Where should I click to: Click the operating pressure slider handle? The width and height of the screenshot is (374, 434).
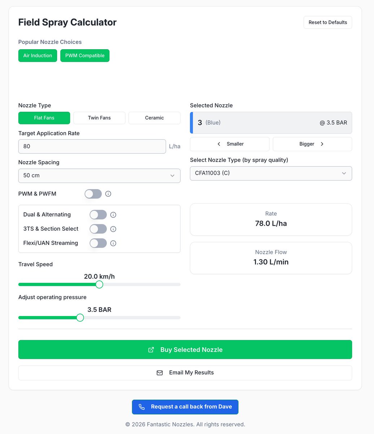[80, 318]
